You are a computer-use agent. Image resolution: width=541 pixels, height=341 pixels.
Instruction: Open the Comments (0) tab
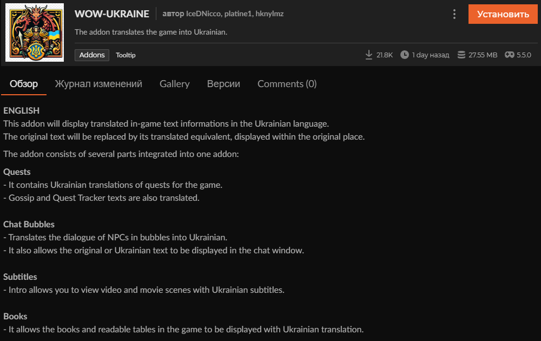point(287,84)
